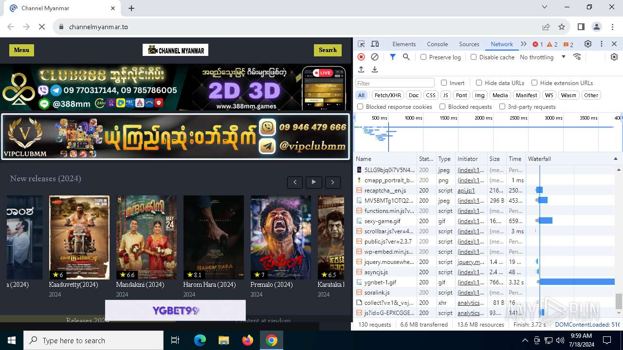Screen dimensions: 623x350
Task: Switch to the Elements tab
Action: [404, 44]
